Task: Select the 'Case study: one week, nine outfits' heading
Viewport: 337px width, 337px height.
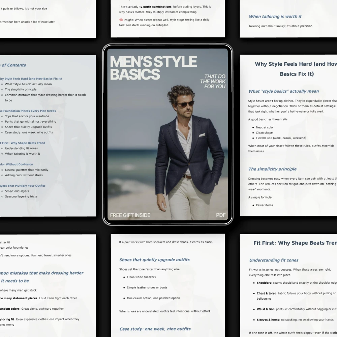Action: tap(155, 329)
